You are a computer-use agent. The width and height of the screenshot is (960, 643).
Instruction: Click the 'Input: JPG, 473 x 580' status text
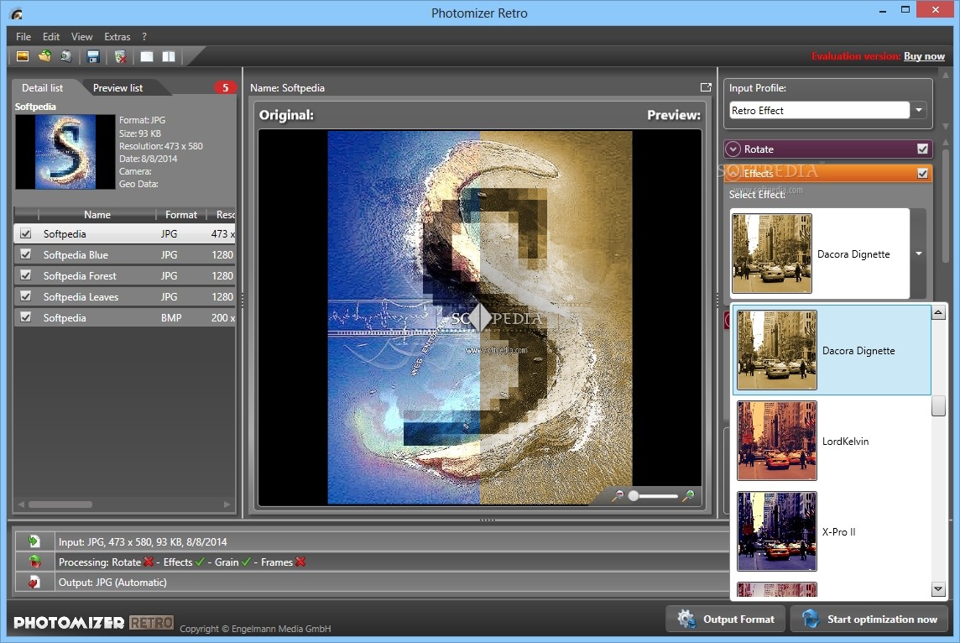pyautogui.click(x=143, y=541)
